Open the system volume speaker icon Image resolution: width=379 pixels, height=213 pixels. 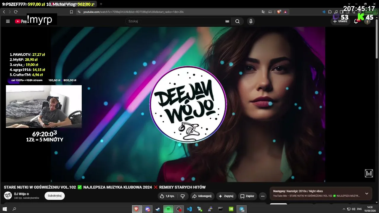[353, 209]
